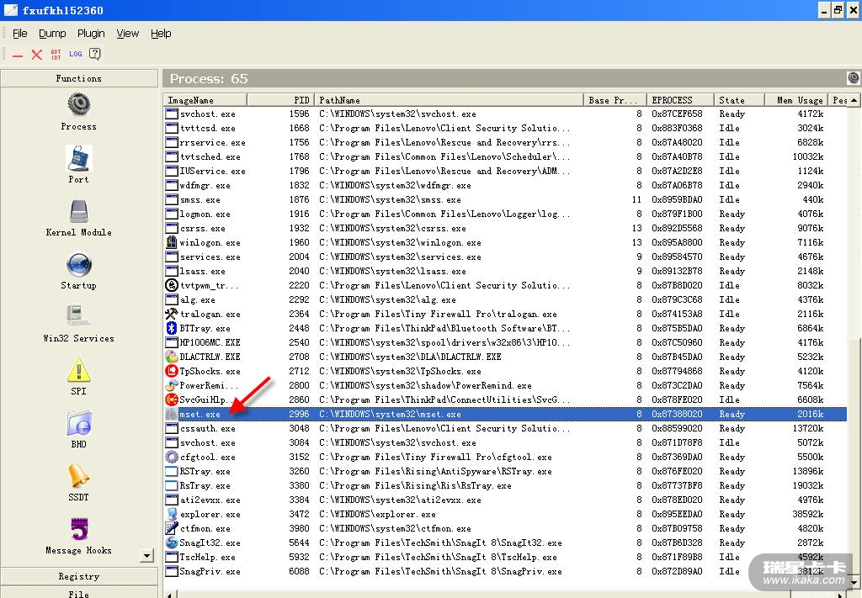Click the BTTray.exe Bluetooth icon
The width and height of the screenshot is (862, 598).
point(172,328)
